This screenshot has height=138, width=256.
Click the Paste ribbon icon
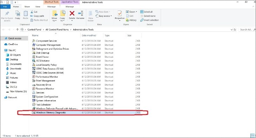point(26,13)
